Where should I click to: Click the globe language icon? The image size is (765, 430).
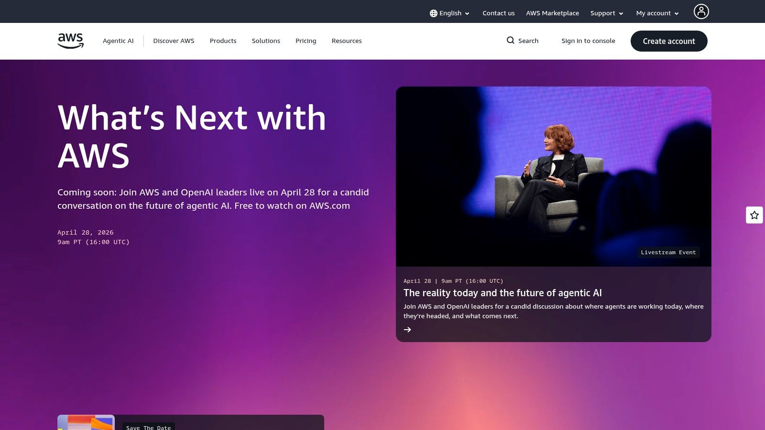click(x=433, y=13)
